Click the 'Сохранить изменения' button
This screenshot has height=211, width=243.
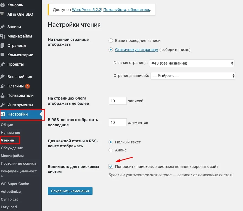point(70,191)
